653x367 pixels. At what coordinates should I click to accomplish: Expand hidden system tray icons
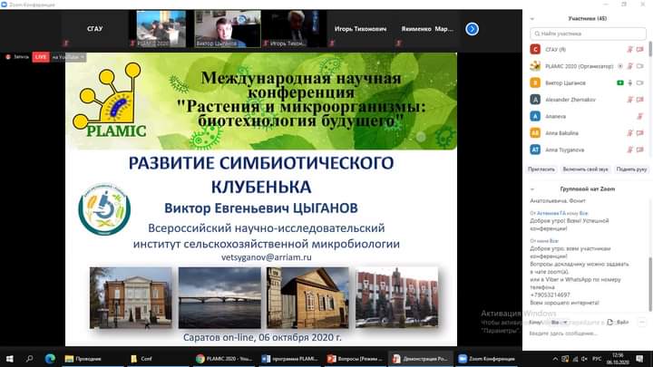pos(555,359)
